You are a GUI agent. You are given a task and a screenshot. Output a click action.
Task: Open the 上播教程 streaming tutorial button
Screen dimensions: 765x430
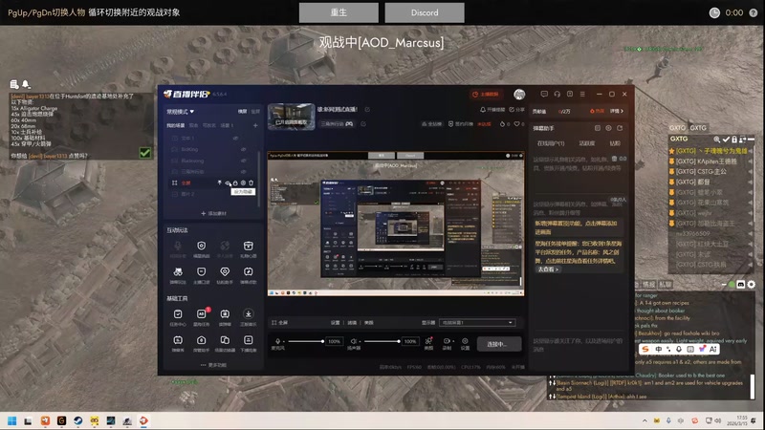coord(486,94)
